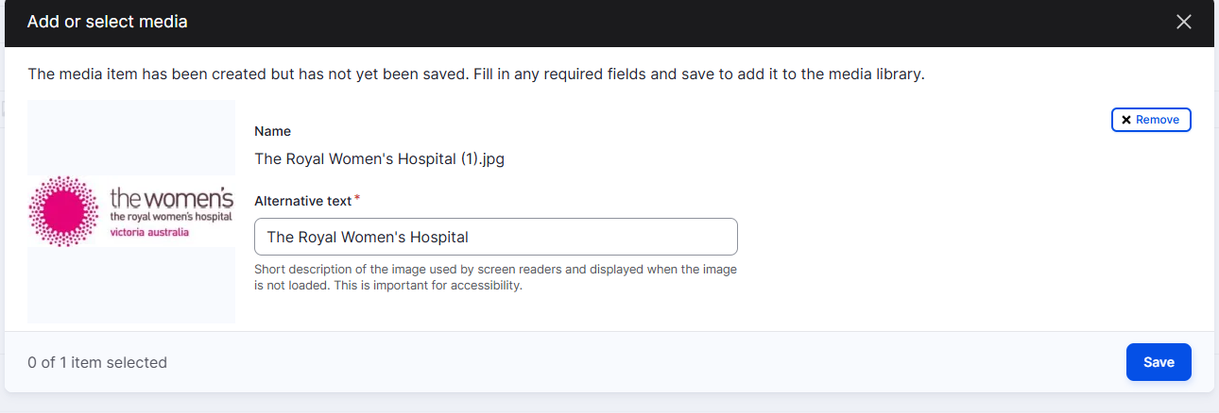
Task: Close the Add or select media dialog
Action: [1183, 22]
